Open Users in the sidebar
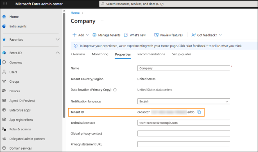This screenshot has width=258, height=152. coord(13,72)
